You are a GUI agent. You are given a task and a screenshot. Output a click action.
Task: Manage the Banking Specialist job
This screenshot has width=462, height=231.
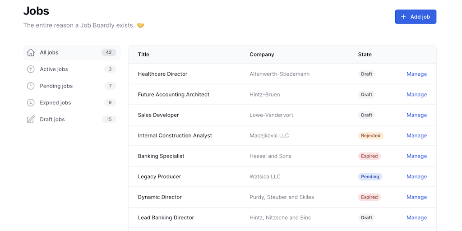[416, 156]
